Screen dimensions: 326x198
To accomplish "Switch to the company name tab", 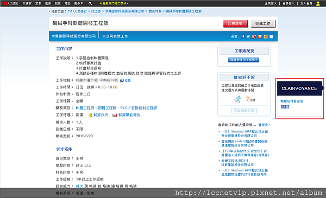I will [74, 36].
